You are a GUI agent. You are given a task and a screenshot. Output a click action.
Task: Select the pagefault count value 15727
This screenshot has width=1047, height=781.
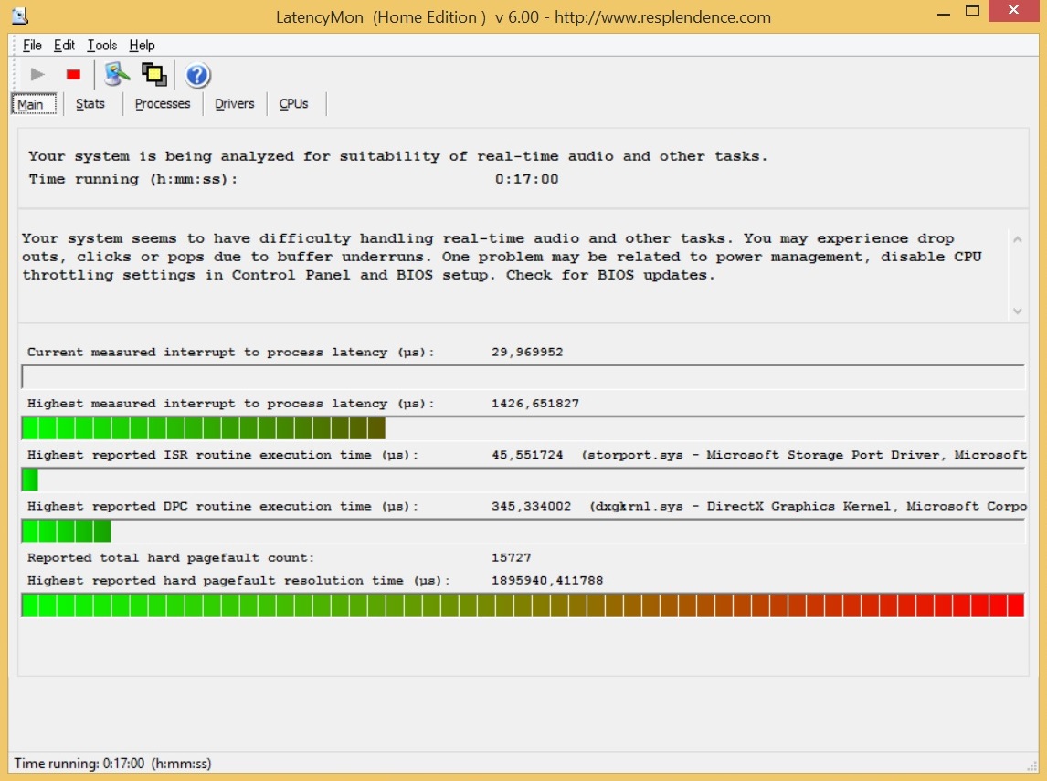[x=511, y=557]
